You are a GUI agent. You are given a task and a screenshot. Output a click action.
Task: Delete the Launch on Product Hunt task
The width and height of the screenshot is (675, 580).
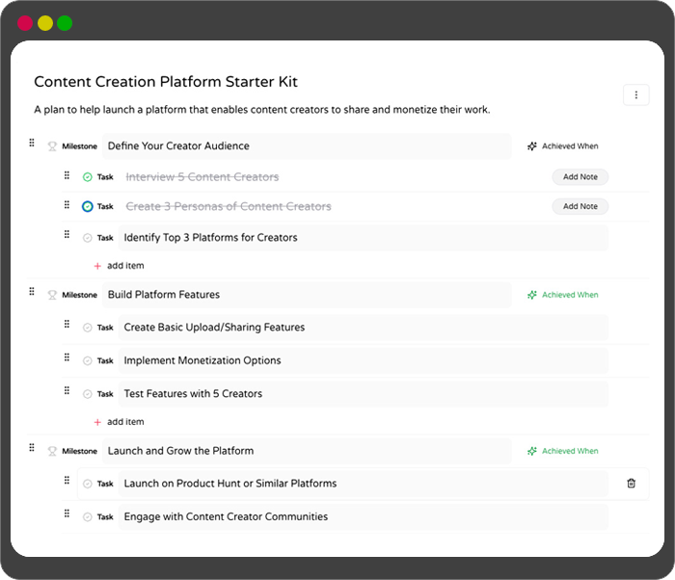pyautogui.click(x=632, y=484)
